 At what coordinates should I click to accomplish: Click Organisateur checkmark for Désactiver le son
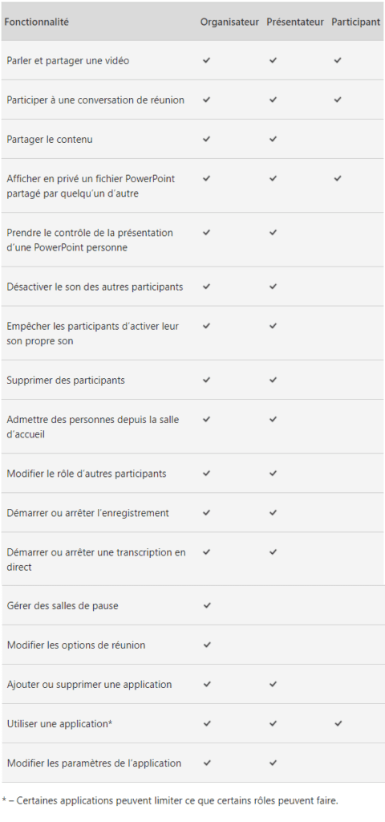click(206, 287)
